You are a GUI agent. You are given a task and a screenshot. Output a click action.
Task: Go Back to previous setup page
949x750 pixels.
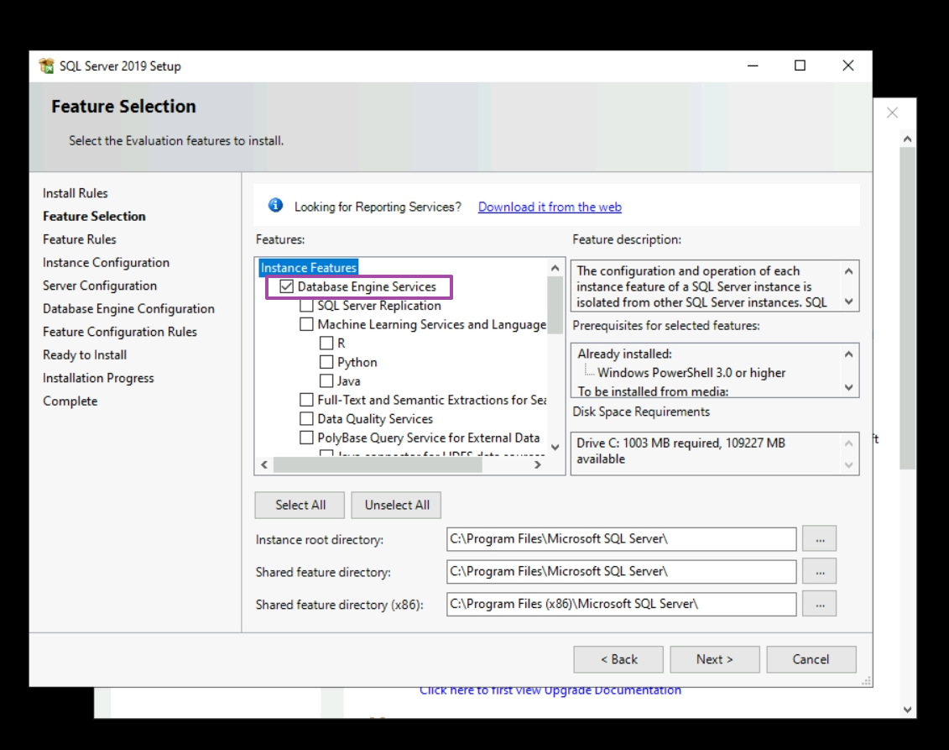[x=618, y=659]
